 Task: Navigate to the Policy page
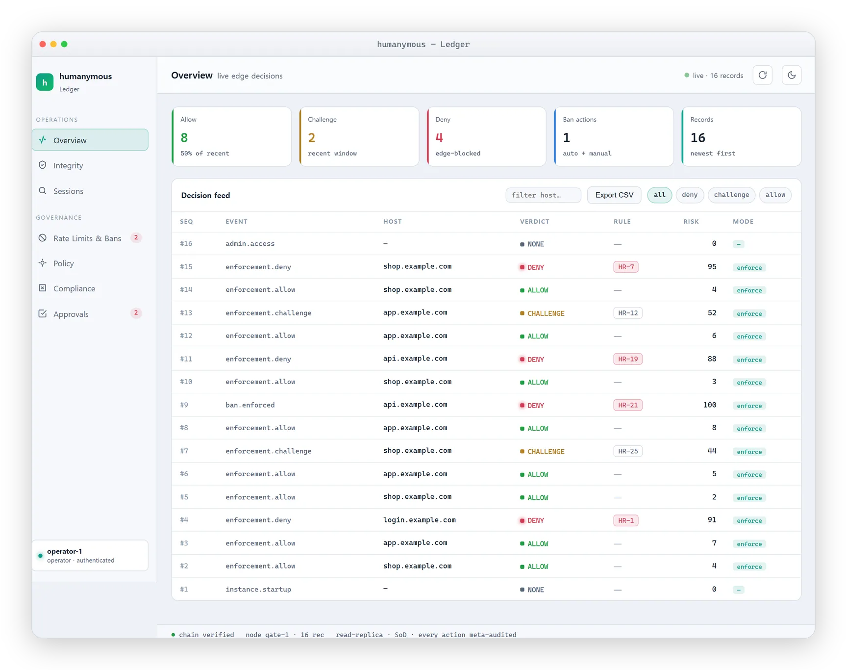(x=90, y=263)
